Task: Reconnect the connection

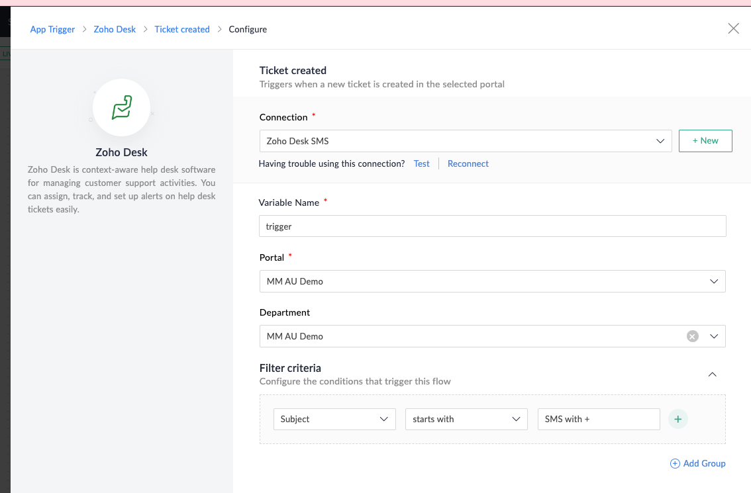Action: (468, 163)
